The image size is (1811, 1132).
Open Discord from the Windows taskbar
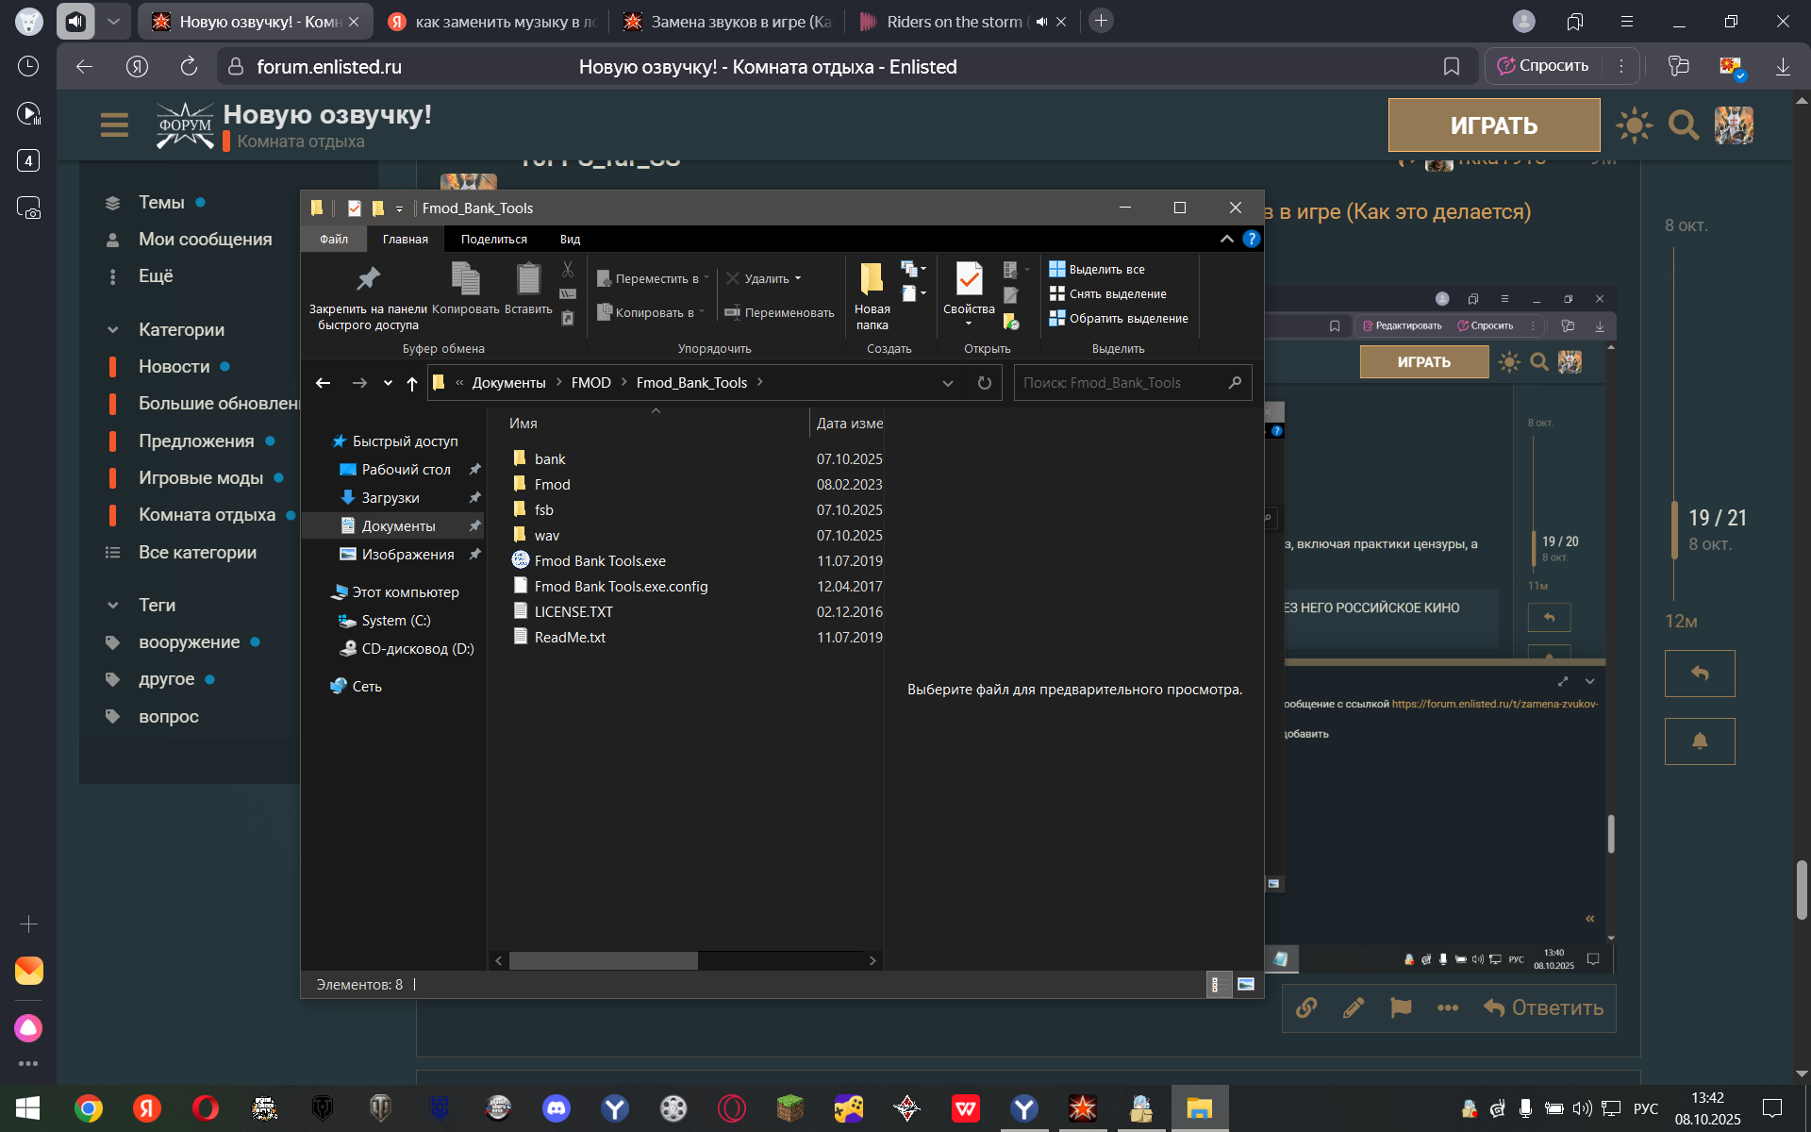[557, 1108]
